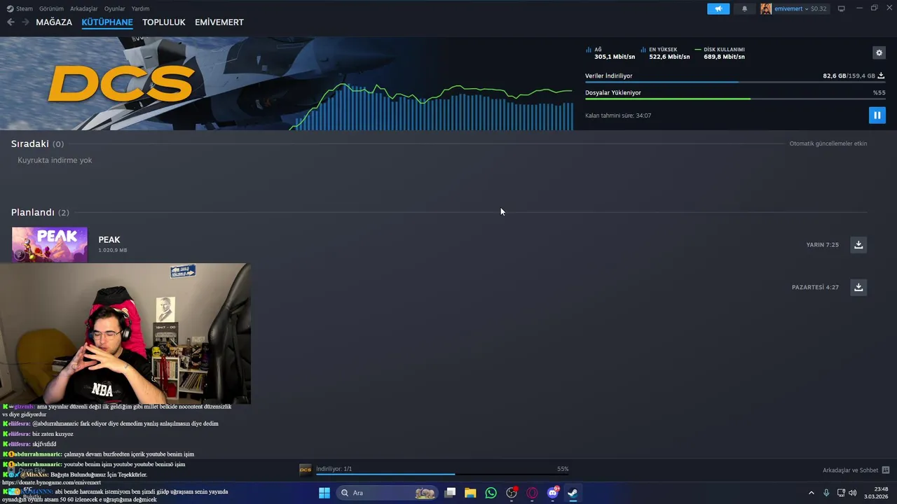Go back with the left arrow

pyautogui.click(x=11, y=22)
